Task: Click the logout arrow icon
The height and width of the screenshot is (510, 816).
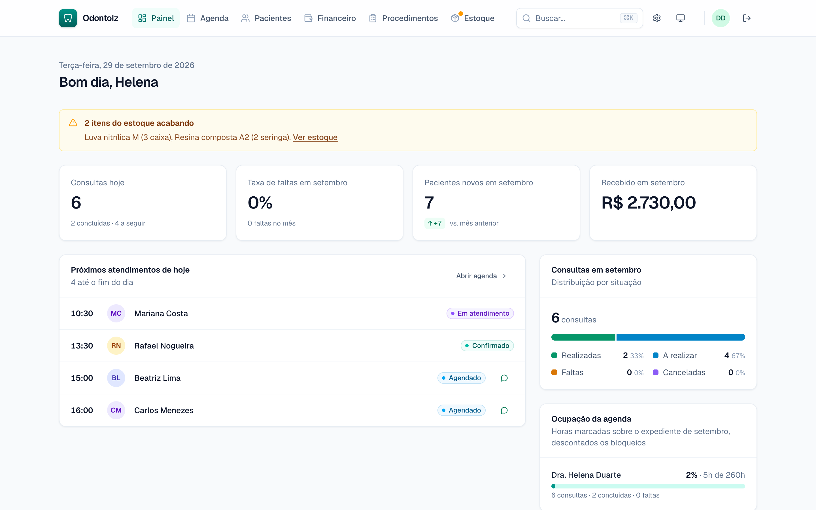Action: point(747,18)
